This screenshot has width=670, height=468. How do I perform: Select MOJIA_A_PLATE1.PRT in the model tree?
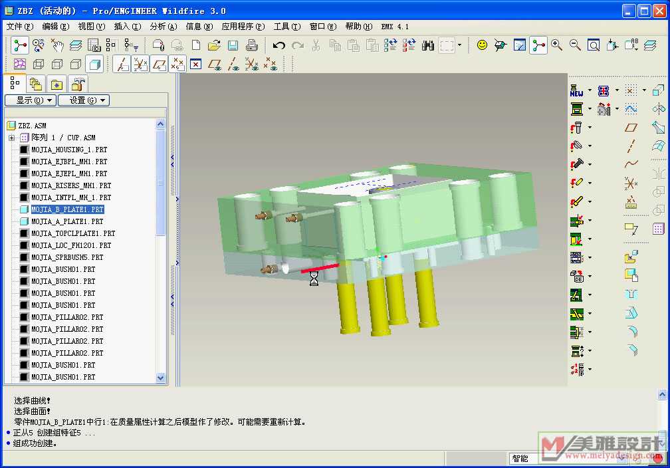[x=67, y=221]
